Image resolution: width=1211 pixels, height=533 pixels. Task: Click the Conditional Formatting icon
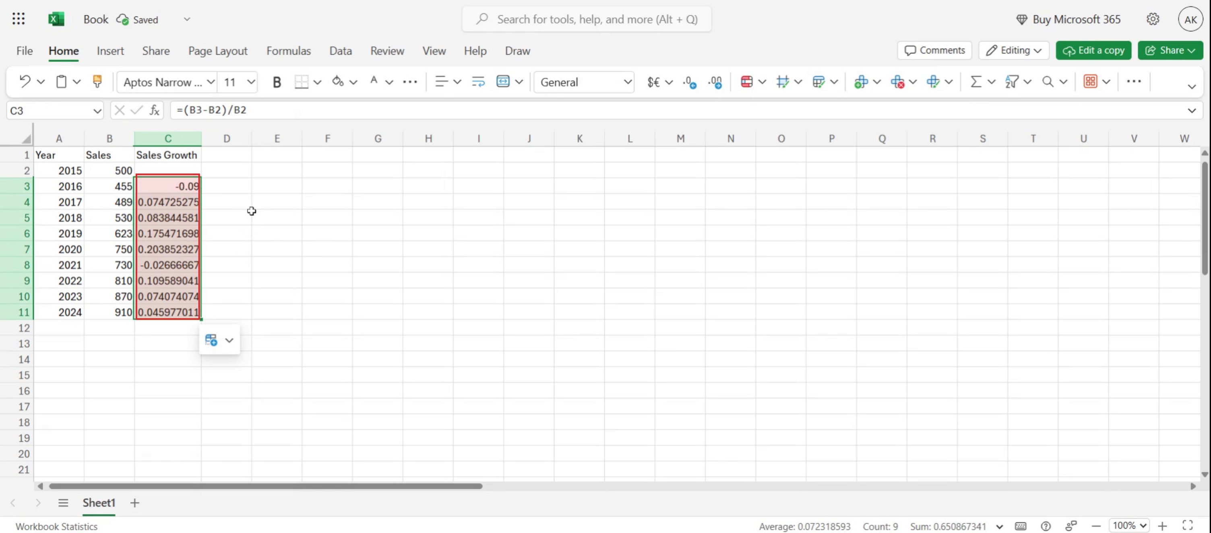[746, 82]
